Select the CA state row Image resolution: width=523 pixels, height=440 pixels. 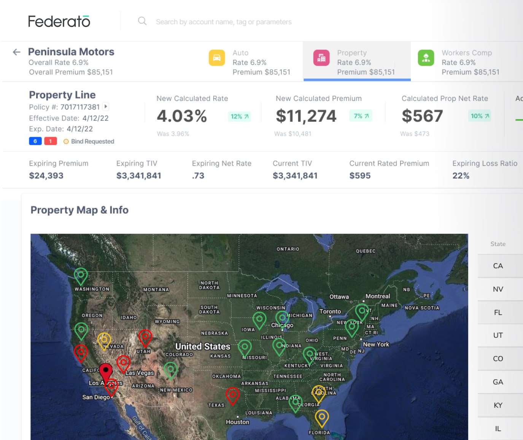click(498, 266)
